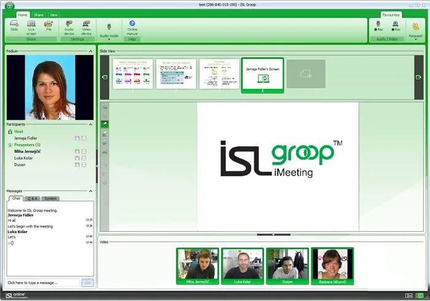This screenshot has height=301, width=430.
Task: Open the Audio mode dropdown
Action: pyautogui.click(x=109, y=32)
